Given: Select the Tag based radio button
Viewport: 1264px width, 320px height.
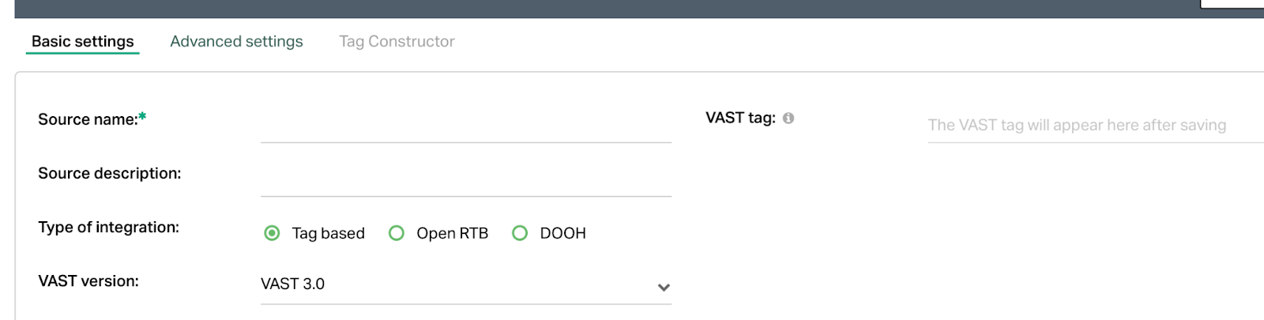Looking at the screenshot, I should pyautogui.click(x=272, y=233).
